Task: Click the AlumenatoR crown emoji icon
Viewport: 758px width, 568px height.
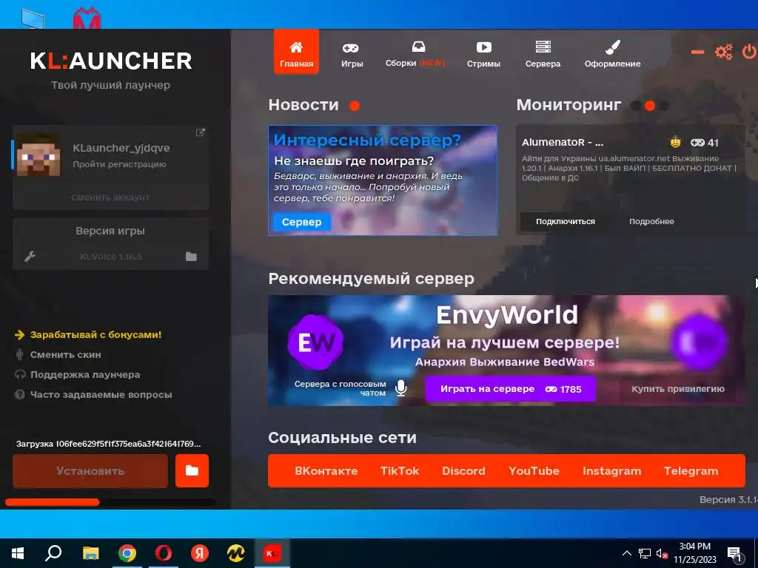Action: point(675,142)
